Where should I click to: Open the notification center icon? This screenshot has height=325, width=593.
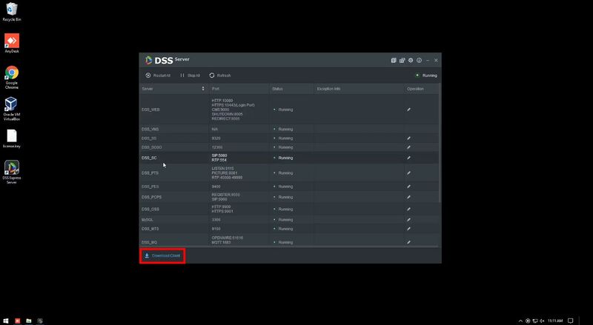[x=570, y=321]
